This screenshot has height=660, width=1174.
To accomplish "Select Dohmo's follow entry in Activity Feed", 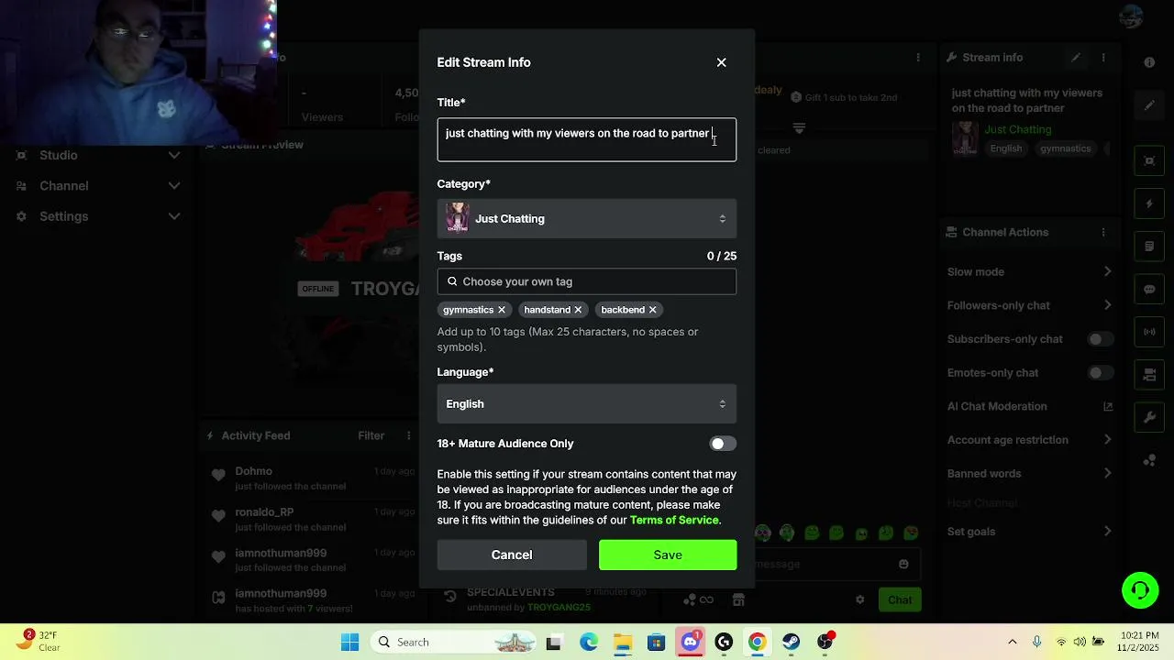I will (x=312, y=478).
